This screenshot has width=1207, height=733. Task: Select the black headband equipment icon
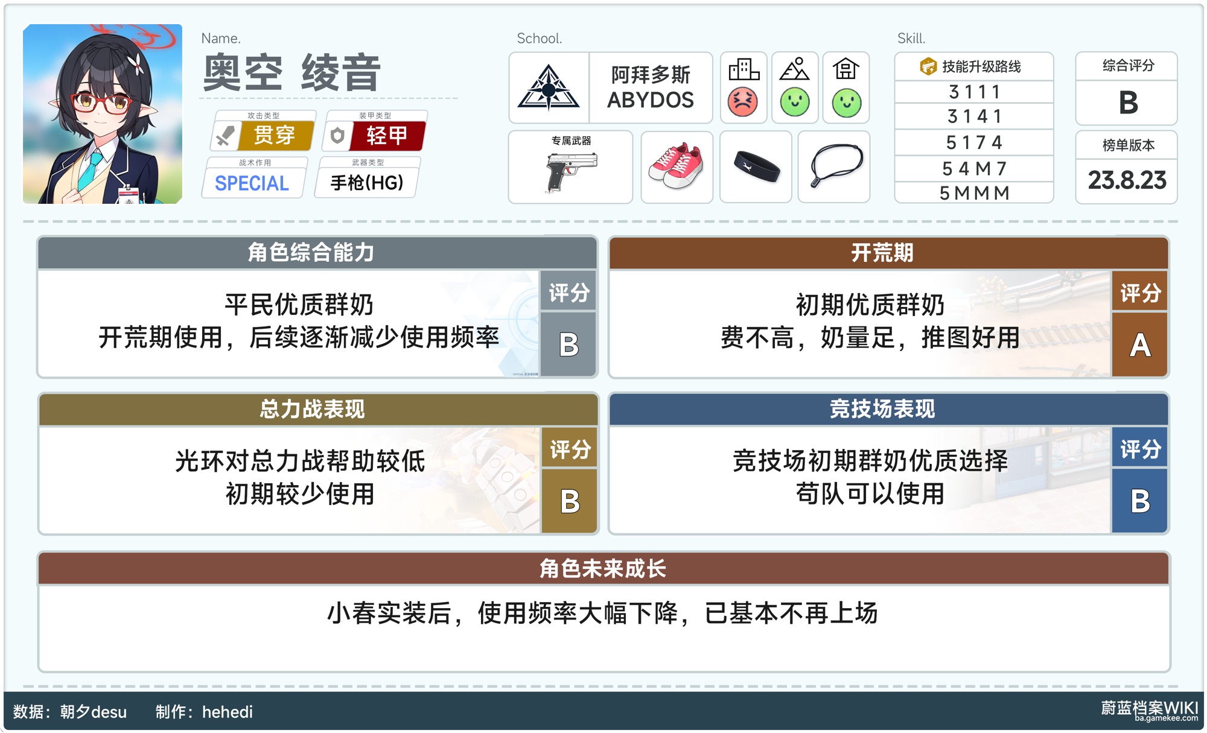point(756,167)
